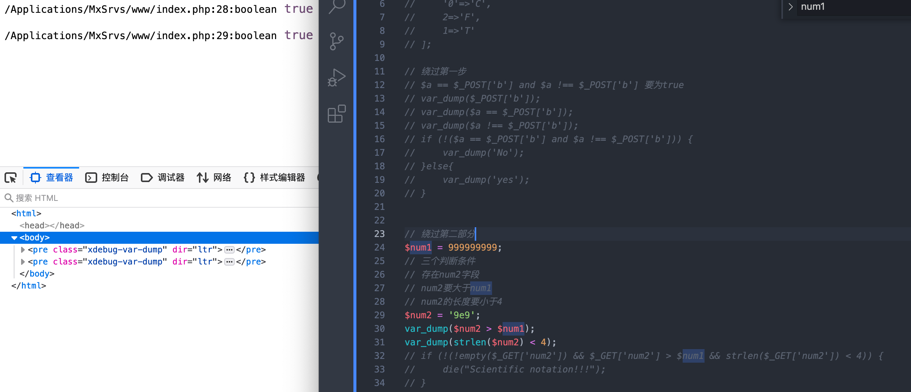Switch to the 调试器 debugger tab

163,178
